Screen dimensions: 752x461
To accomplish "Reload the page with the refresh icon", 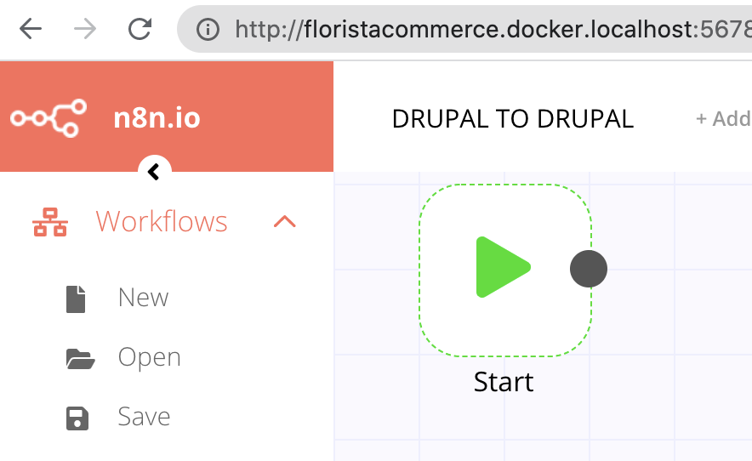I will 140,29.
